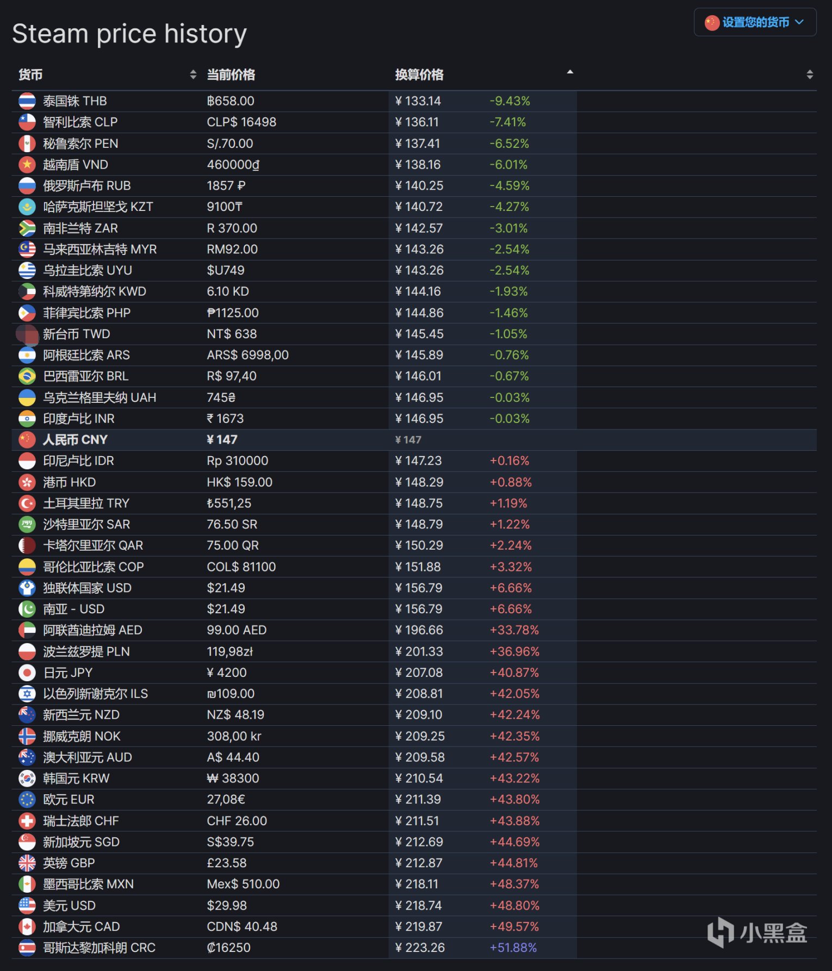Click the South Africa flag icon for ZAR
Screen dimensions: 832x971
(27, 228)
